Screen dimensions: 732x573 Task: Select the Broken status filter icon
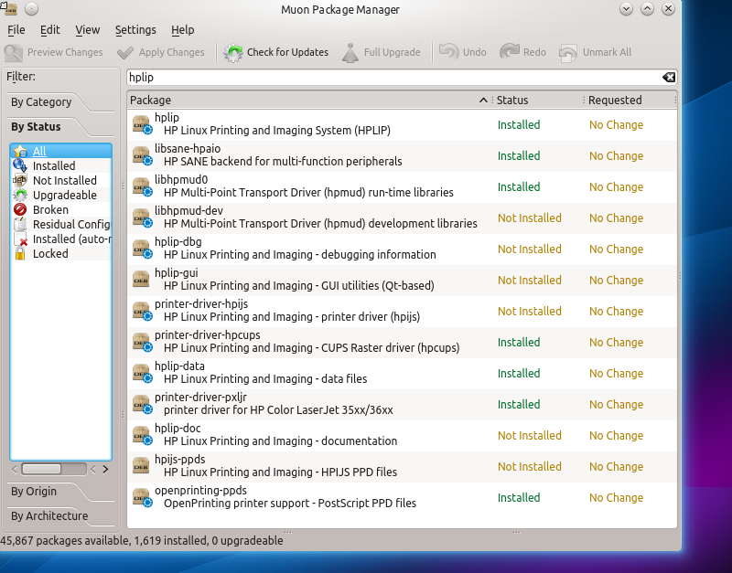20,209
